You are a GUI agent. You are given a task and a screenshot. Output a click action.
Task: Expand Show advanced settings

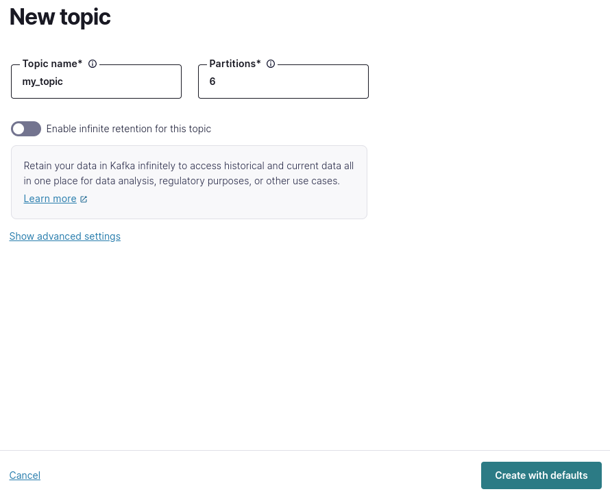pyautogui.click(x=65, y=236)
